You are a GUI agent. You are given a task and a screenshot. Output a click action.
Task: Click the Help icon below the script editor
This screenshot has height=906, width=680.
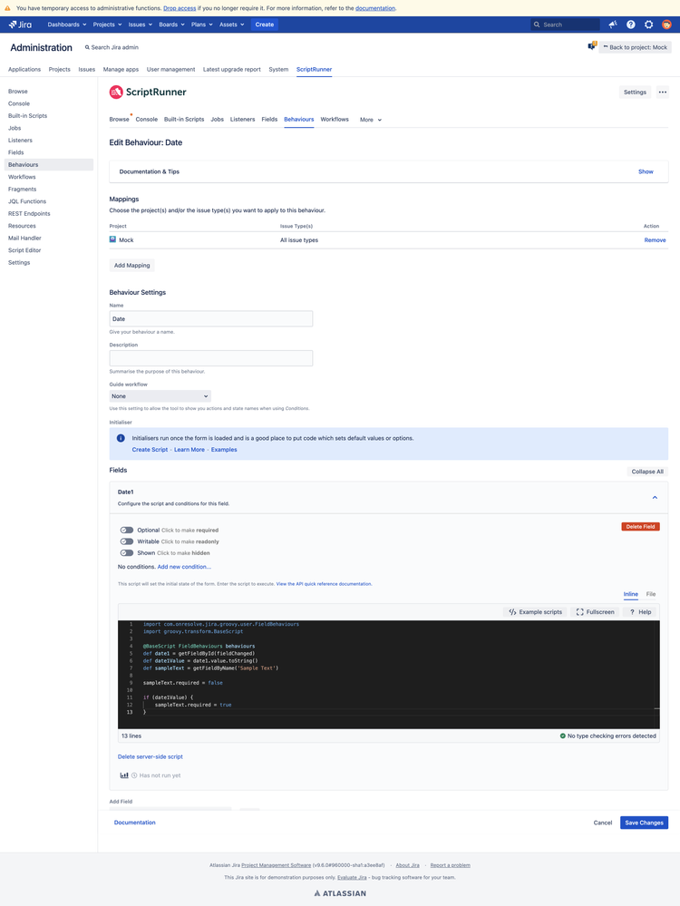(x=632, y=611)
